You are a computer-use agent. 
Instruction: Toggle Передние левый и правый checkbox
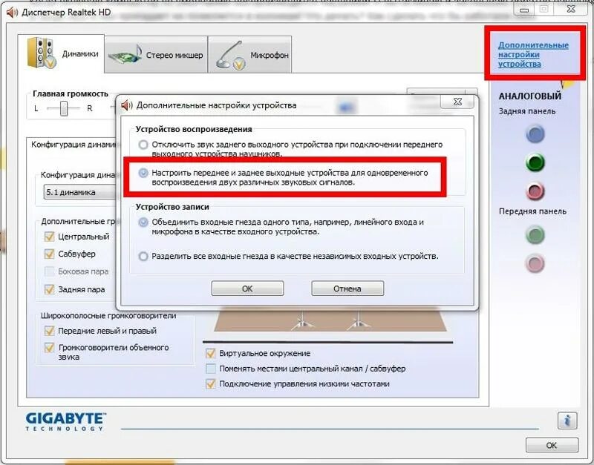(x=49, y=331)
